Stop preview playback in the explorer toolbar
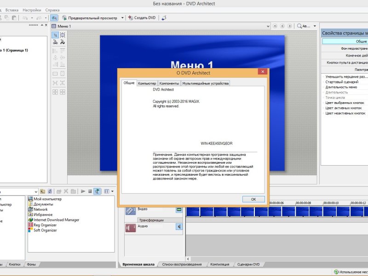 tap(90, 191)
